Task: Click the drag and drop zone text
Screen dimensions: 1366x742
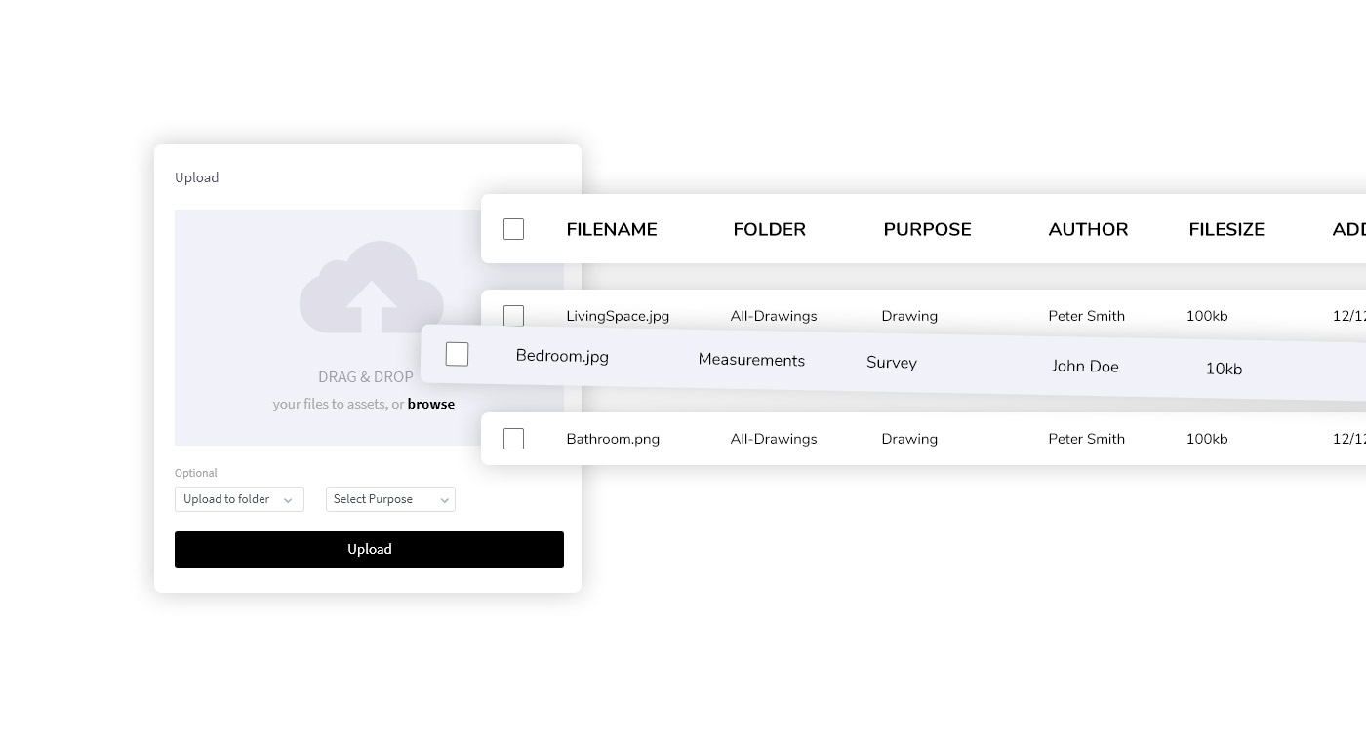Action: pyautogui.click(x=366, y=377)
